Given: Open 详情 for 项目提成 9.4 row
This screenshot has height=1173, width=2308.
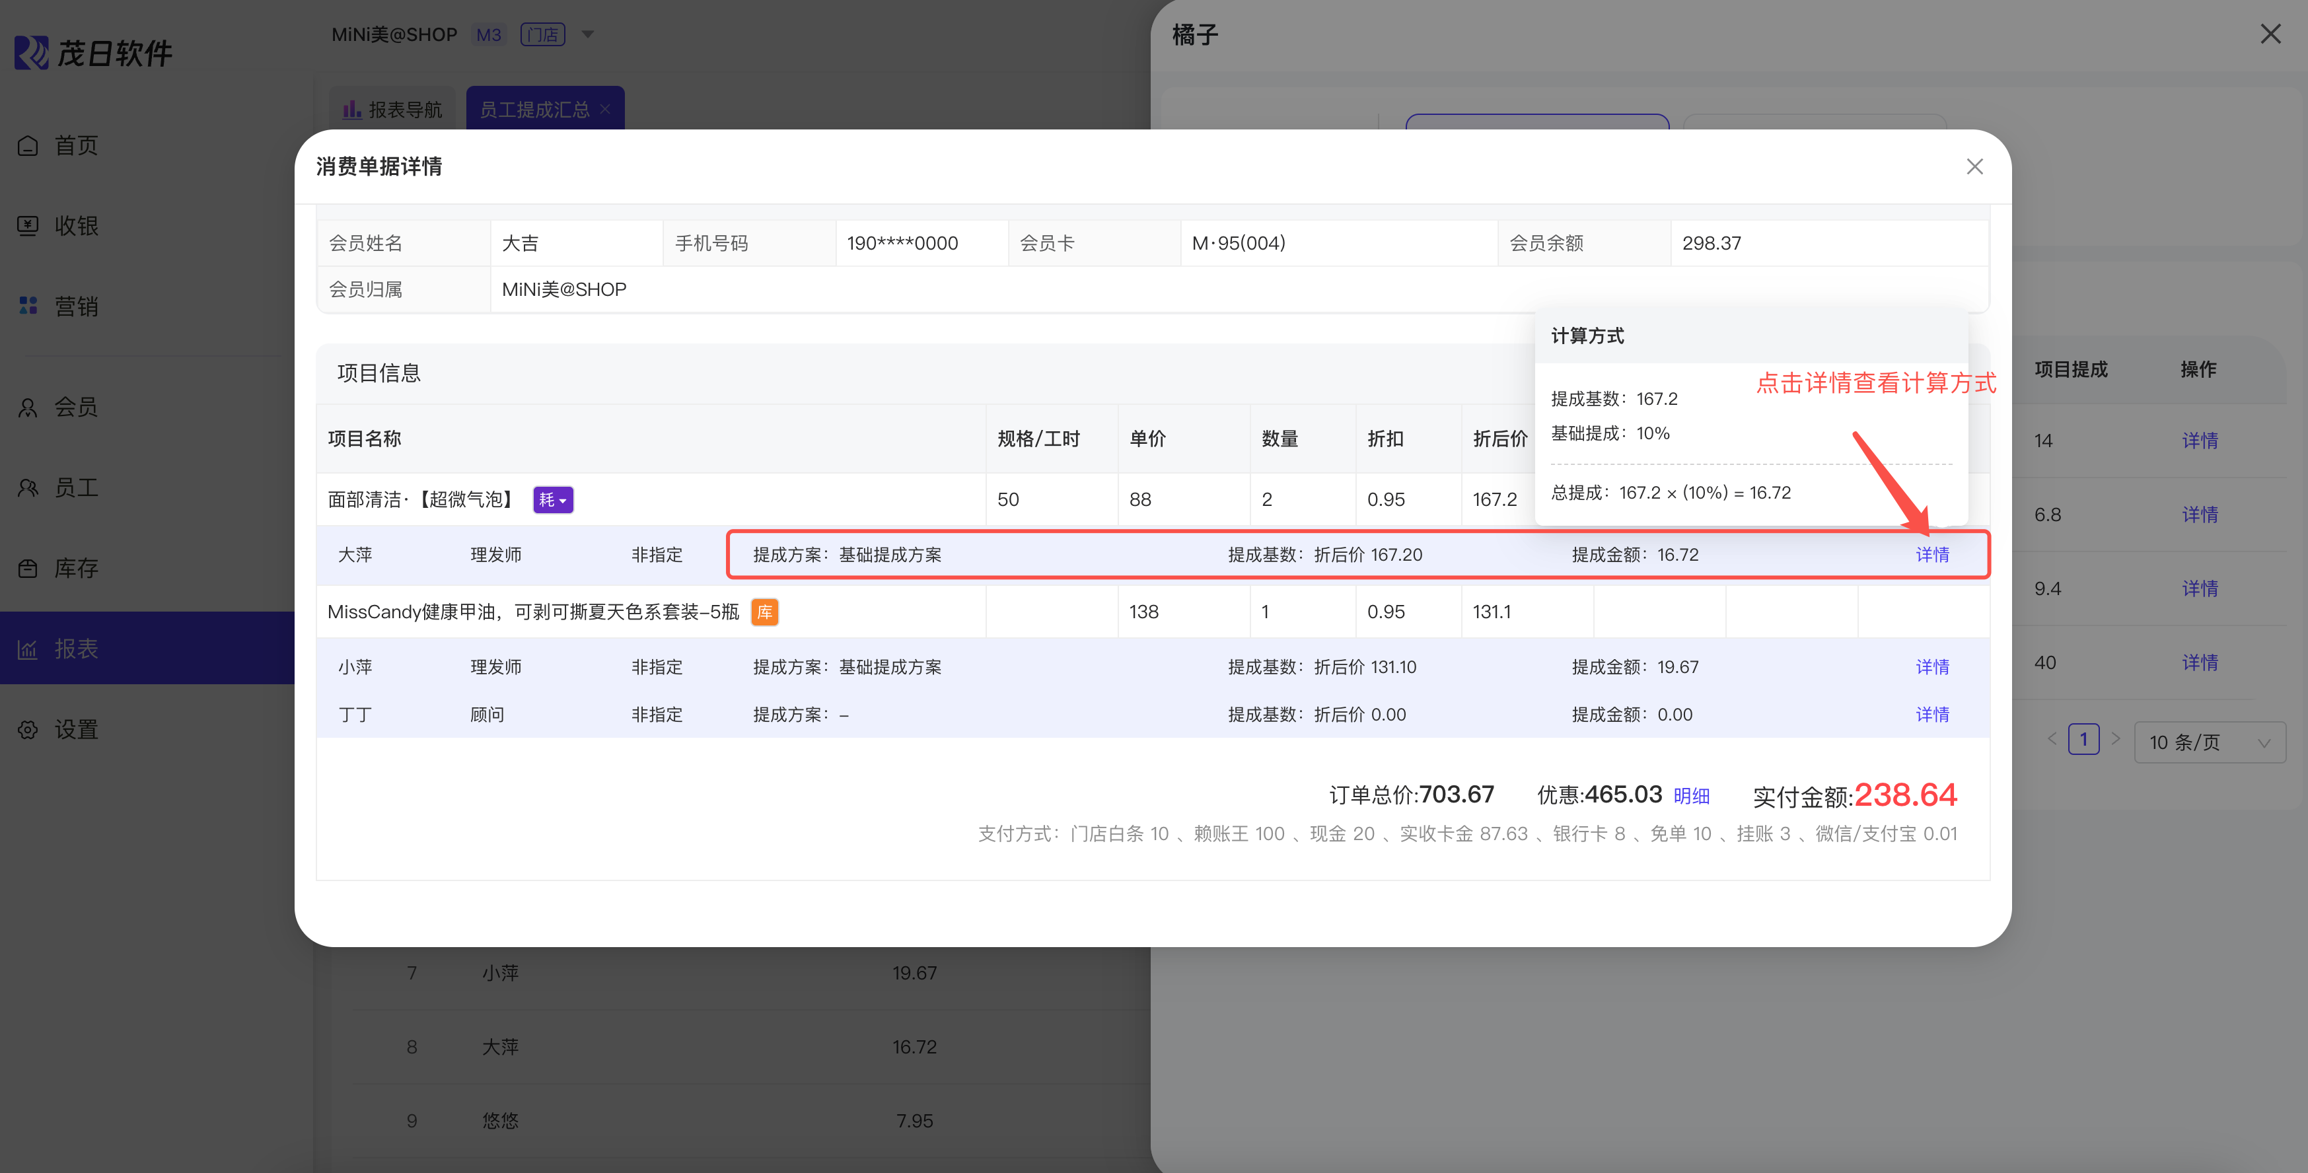Looking at the screenshot, I should [x=2200, y=588].
